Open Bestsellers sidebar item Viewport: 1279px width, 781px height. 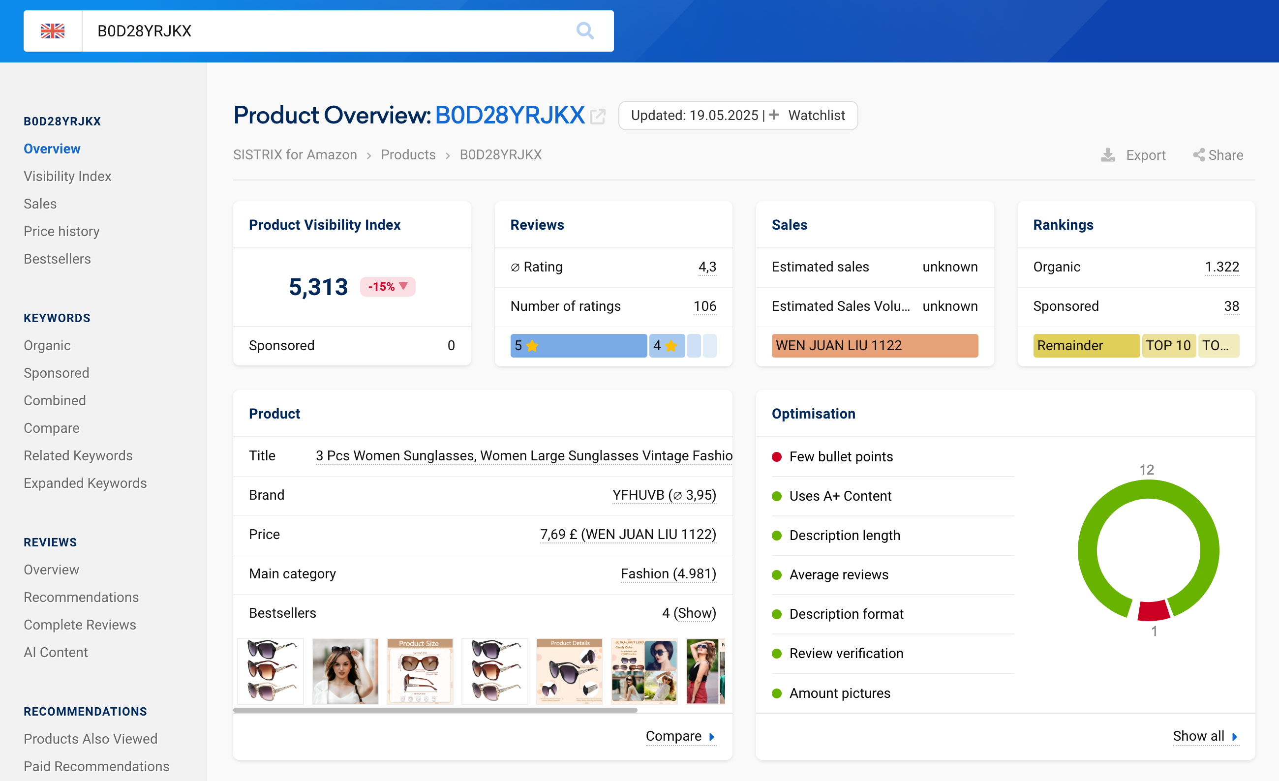tap(57, 259)
